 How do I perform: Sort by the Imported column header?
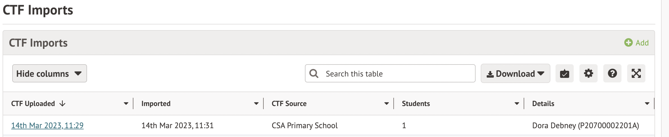(156, 104)
